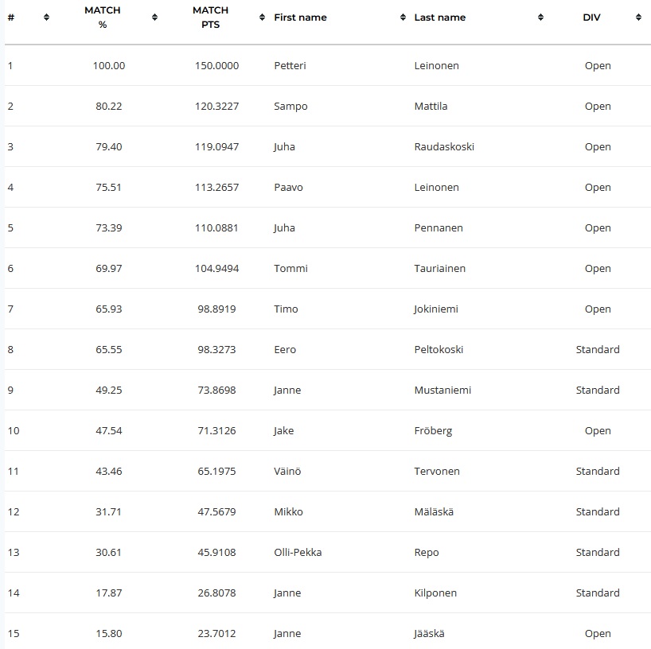651x649 pixels.
Task: Select the MATCH PTS column header
Action: tap(210, 17)
